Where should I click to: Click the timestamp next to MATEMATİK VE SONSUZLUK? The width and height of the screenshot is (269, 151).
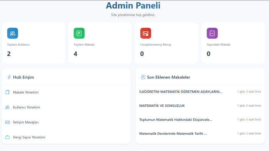point(249,106)
